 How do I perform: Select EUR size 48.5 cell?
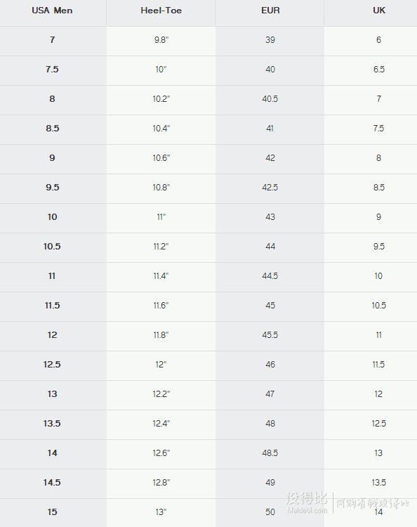point(270,453)
